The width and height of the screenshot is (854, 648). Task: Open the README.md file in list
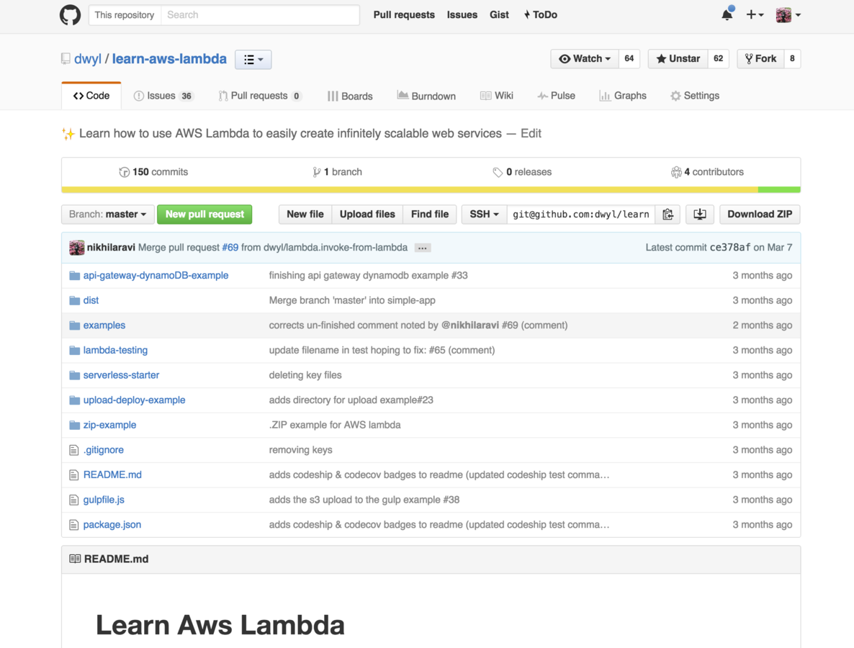(113, 474)
